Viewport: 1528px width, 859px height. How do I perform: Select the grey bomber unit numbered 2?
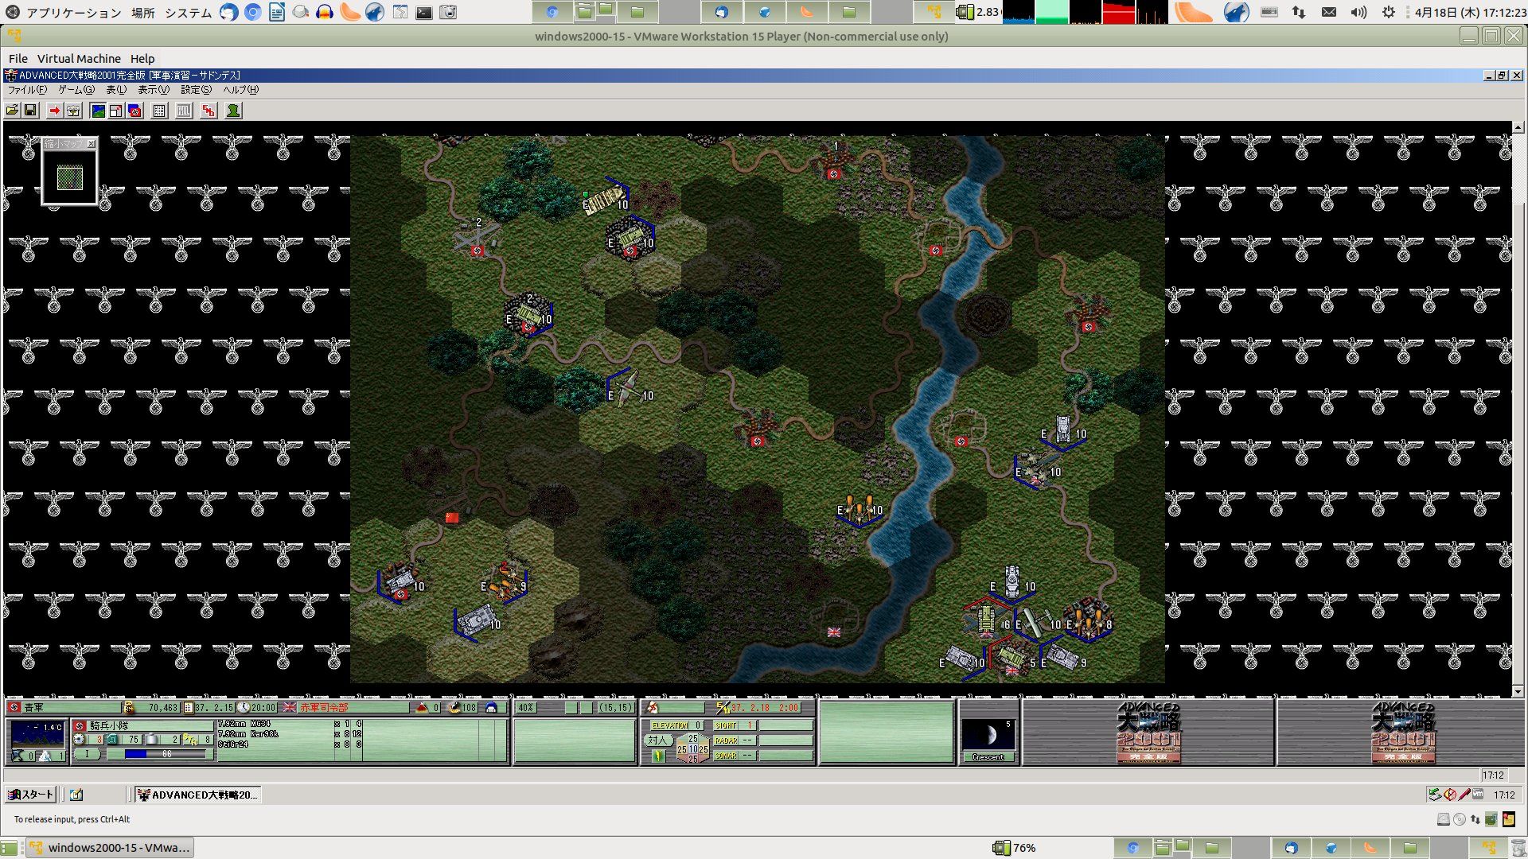click(x=476, y=237)
